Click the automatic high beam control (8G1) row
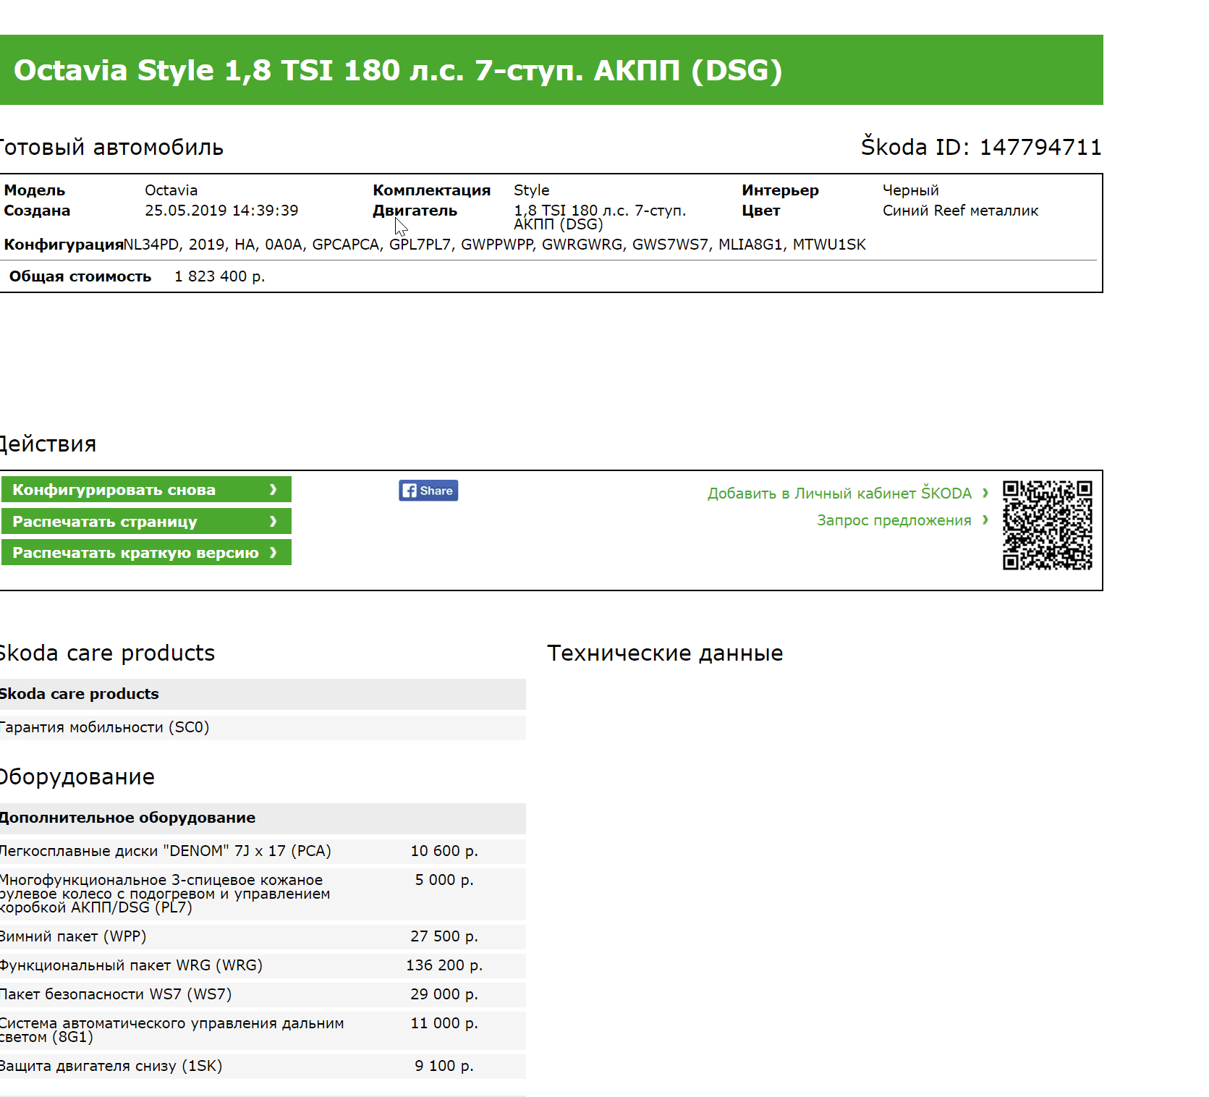 (263, 1030)
